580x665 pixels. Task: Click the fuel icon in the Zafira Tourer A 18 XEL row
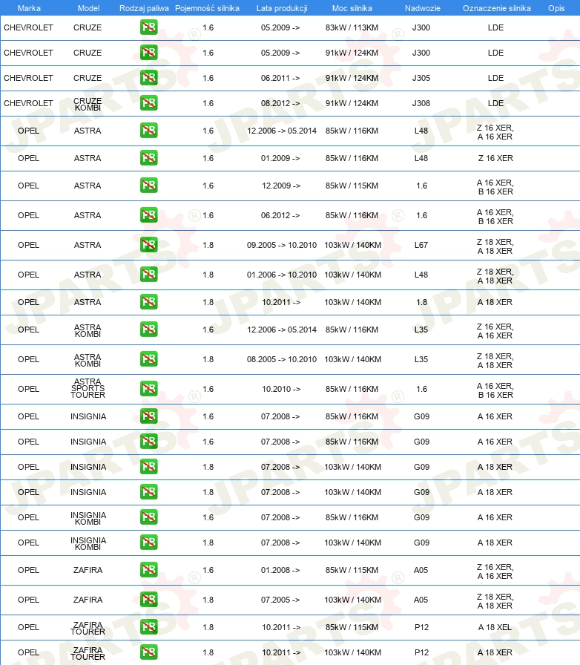pyautogui.click(x=149, y=627)
